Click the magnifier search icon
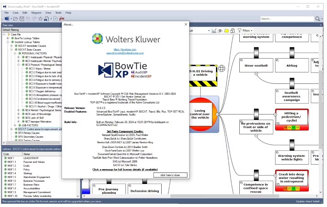This screenshot has width=327, height=207. [318, 19]
